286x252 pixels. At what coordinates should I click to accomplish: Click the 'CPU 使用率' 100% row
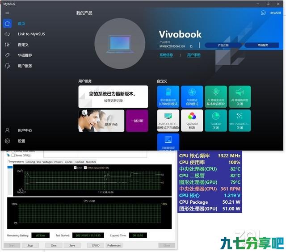[x=210, y=162]
